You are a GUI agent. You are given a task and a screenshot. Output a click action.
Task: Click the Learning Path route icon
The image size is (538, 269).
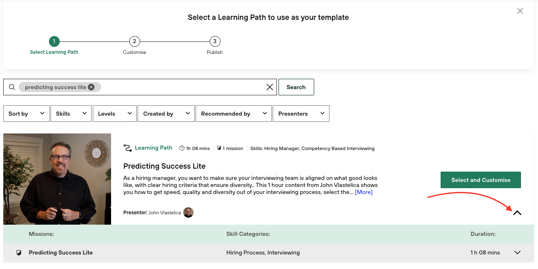tap(128, 148)
